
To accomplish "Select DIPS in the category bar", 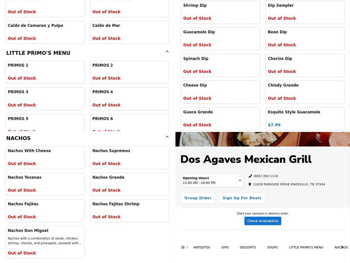I will (224, 247).
